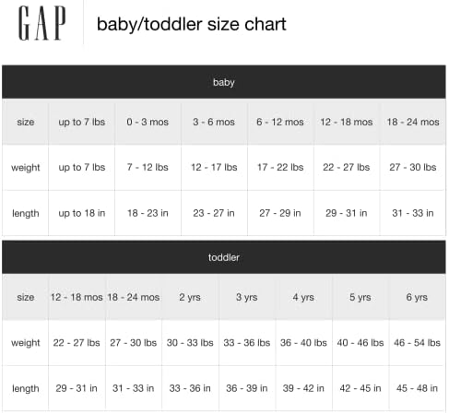449x414 pixels.
Task: Click the up to 18 in length cell
Action: (x=82, y=213)
